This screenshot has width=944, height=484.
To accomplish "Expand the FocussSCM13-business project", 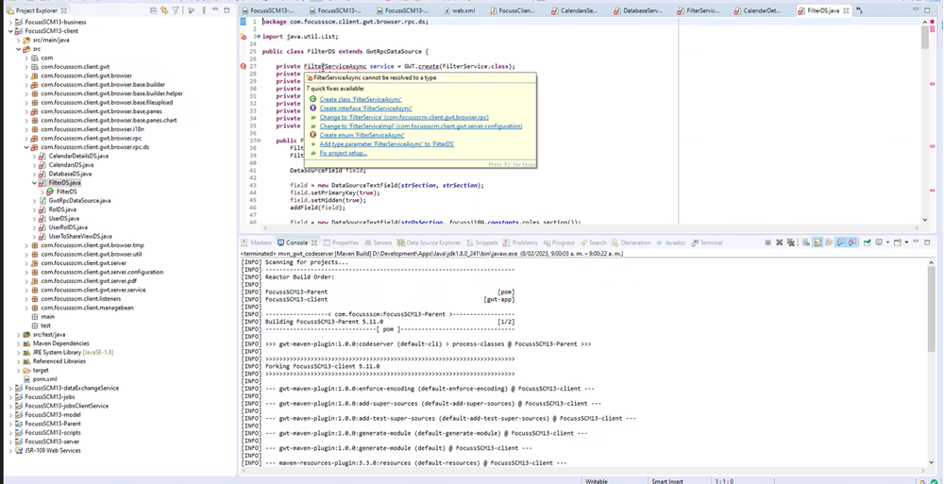I will [10, 22].
